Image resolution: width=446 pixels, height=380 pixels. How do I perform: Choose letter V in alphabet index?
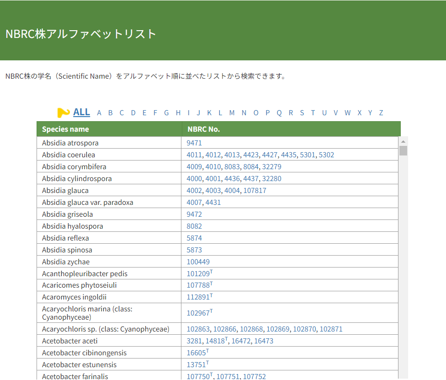click(x=335, y=113)
